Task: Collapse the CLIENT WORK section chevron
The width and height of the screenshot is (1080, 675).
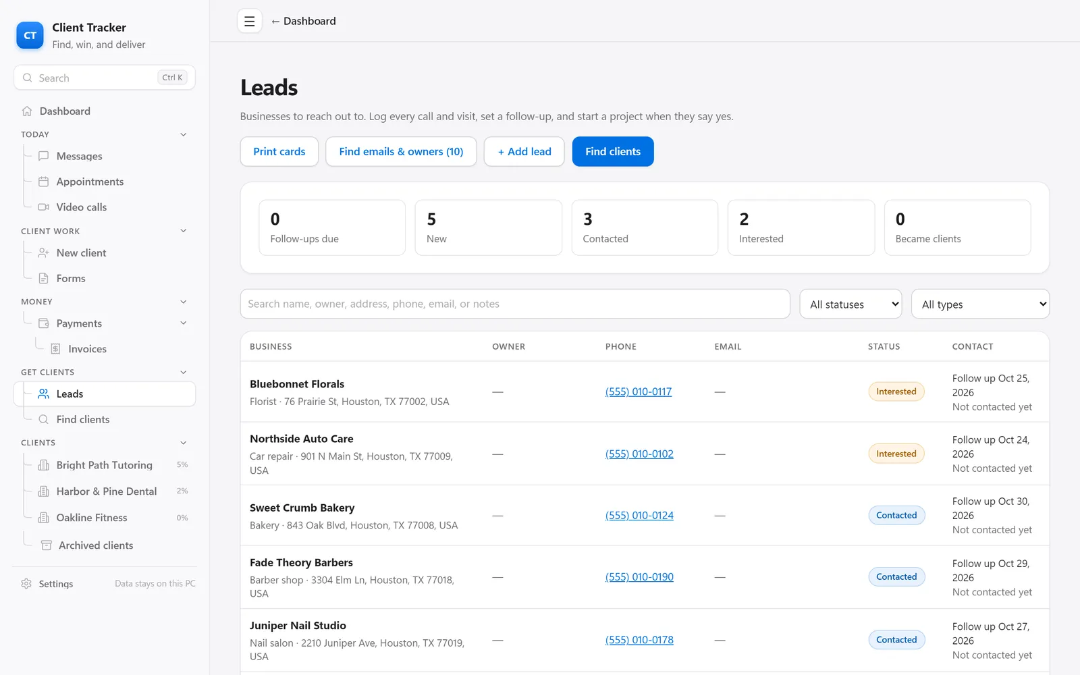Action: pos(184,231)
